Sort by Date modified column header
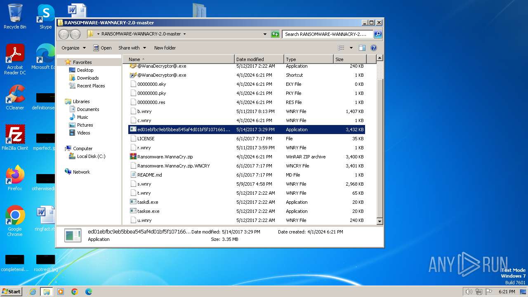This screenshot has width=528, height=297. coord(259,59)
